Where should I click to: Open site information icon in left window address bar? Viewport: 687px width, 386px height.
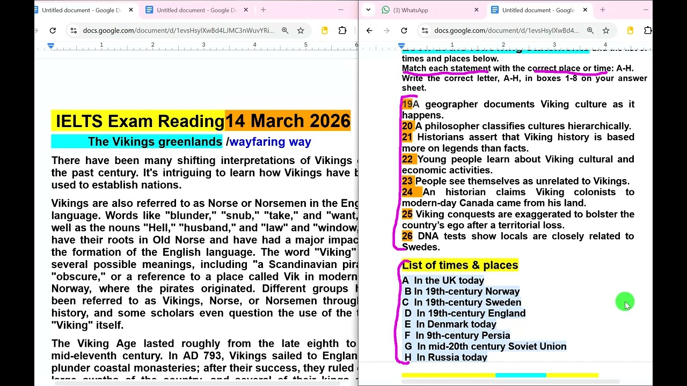(74, 31)
